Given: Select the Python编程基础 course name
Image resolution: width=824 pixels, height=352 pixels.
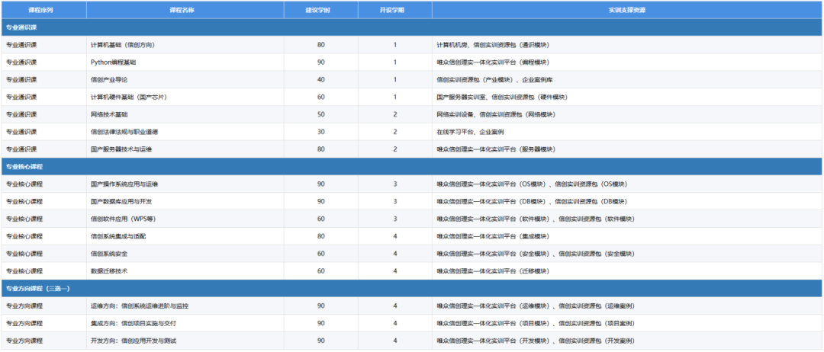Looking at the screenshot, I should [x=114, y=62].
